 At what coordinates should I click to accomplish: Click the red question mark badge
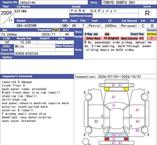coord(152,38)
